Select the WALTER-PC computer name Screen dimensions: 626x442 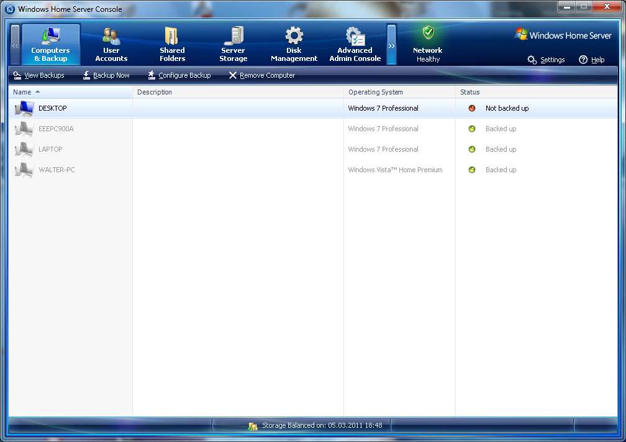[x=57, y=170]
